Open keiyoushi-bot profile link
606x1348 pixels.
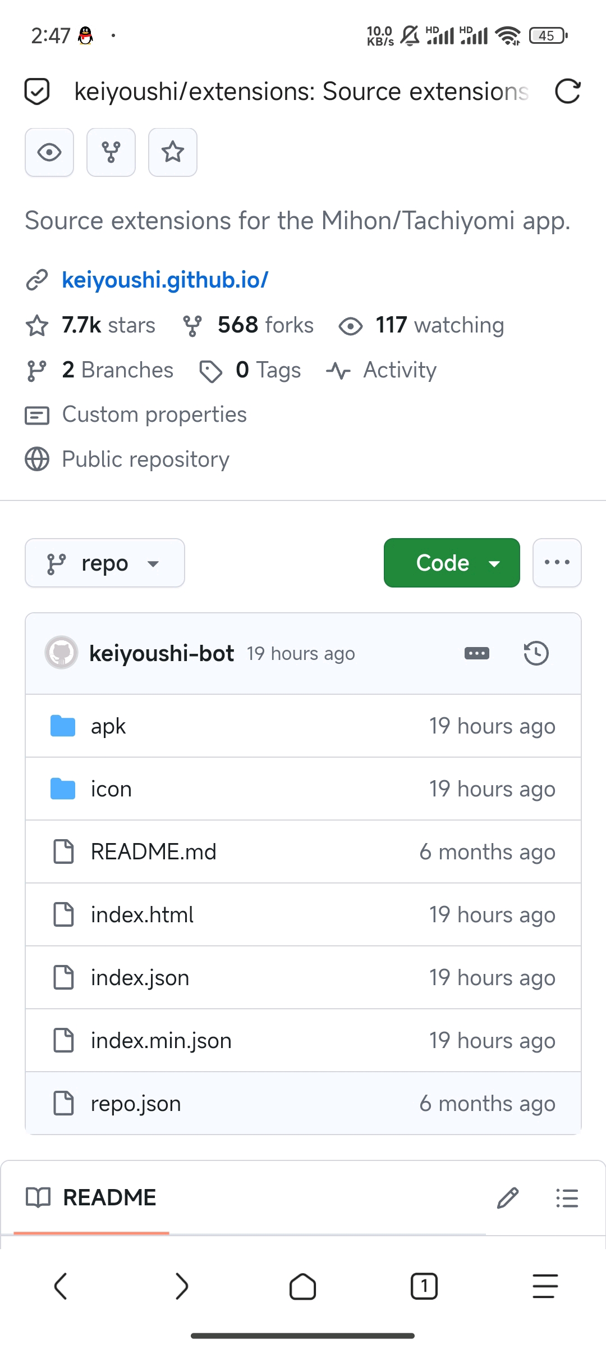pos(162,654)
